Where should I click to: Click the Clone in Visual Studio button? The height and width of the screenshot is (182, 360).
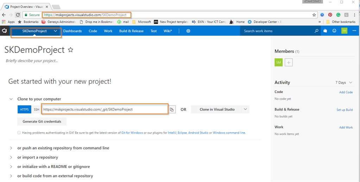217,109
